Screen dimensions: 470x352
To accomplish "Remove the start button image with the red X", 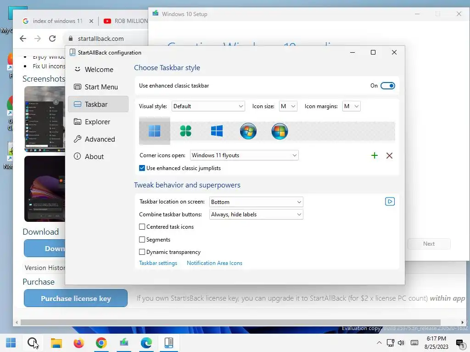I will (389, 155).
